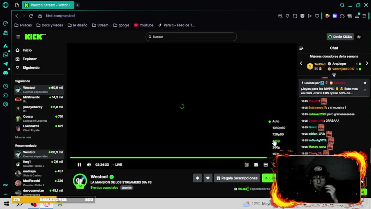Open forg1 channel in Recomendado
Screen dimensions: 371x209
coord(39,164)
